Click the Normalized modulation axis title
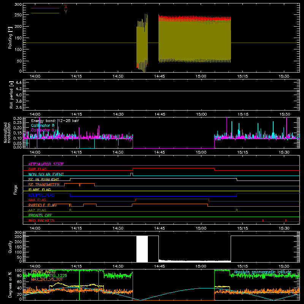This screenshot has width=304, height=304. [x=7, y=133]
